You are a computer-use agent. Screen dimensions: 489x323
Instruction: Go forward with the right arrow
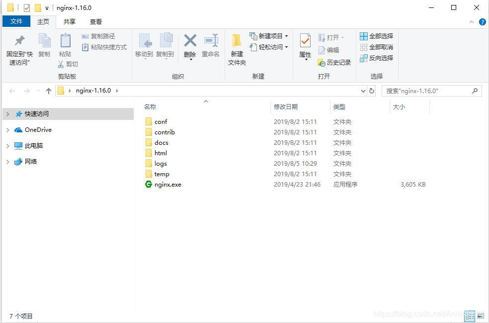(x=27, y=91)
